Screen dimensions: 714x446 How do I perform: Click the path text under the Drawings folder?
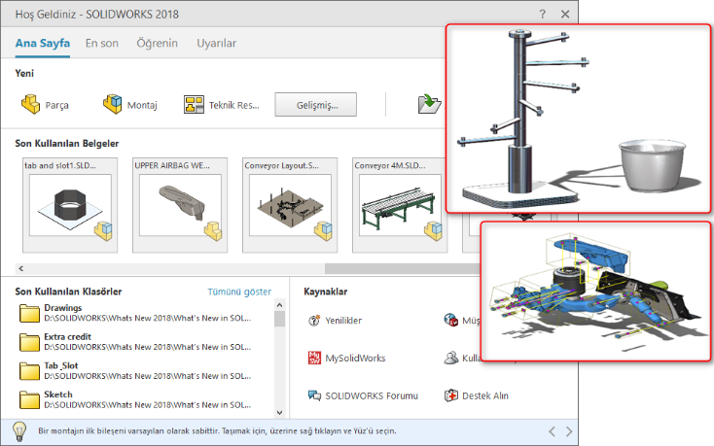(x=148, y=319)
